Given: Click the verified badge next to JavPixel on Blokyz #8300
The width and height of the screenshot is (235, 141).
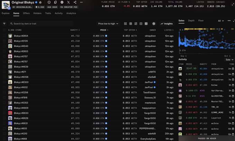Looking at the screenshot, I should [x=154, y=82].
